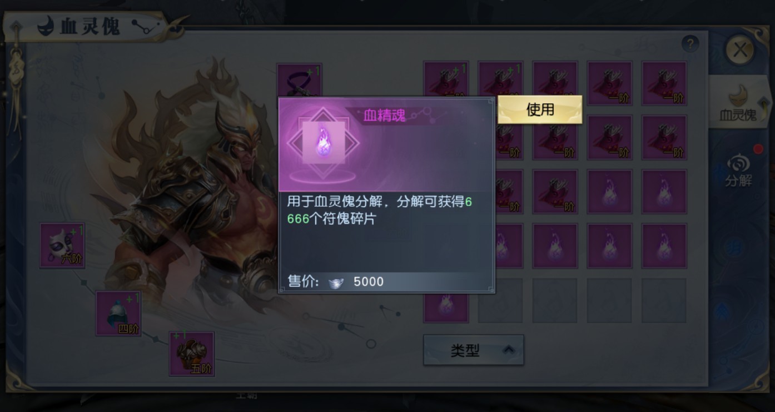
Task: Click the 血灵傀 panel title banner
Action: [86, 26]
